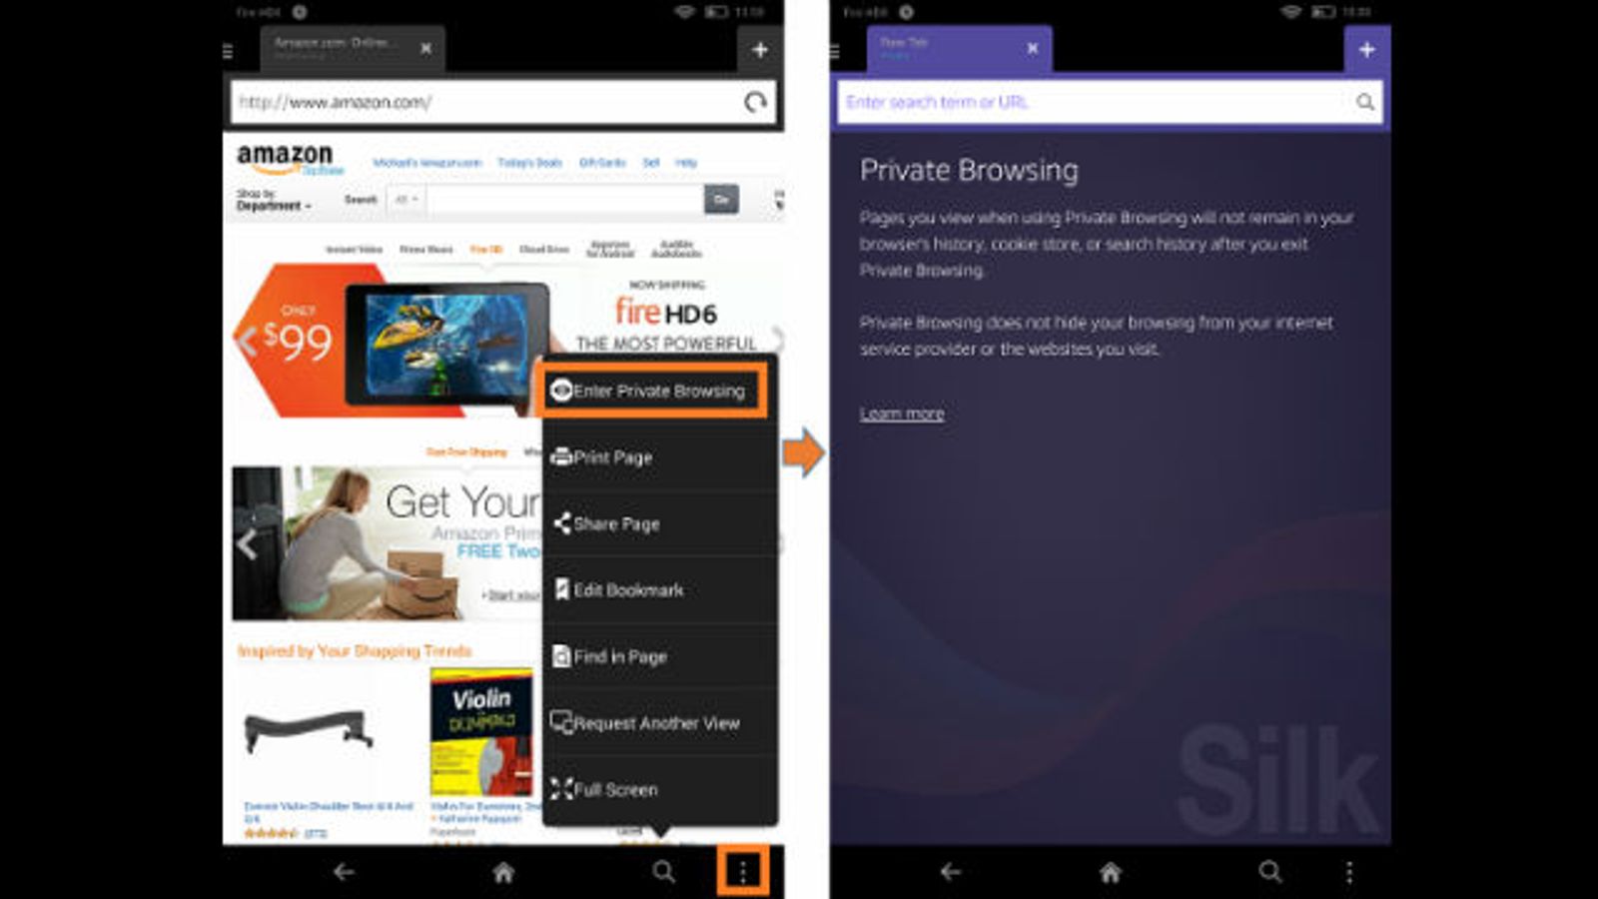Click the magnifier in the private URL bar
The width and height of the screenshot is (1598, 899).
click(1365, 102)
